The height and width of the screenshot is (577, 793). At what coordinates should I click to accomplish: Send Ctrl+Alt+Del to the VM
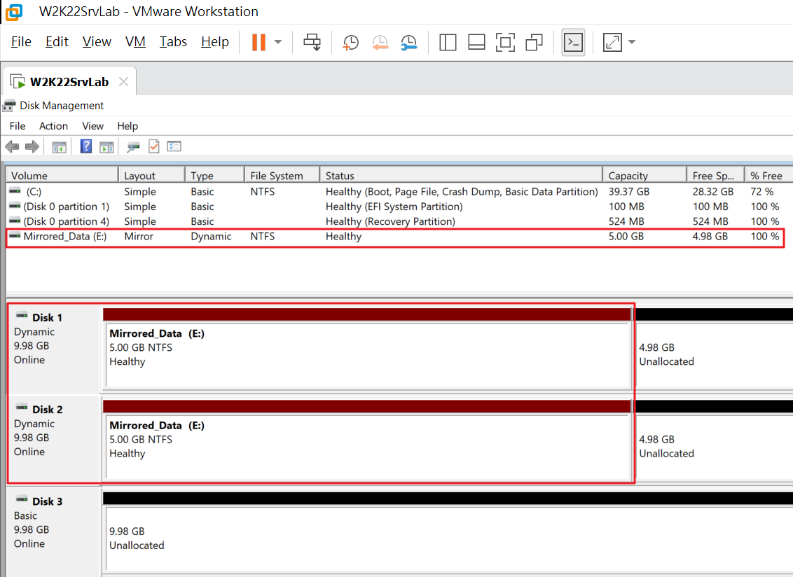click(x=312, y=42)
